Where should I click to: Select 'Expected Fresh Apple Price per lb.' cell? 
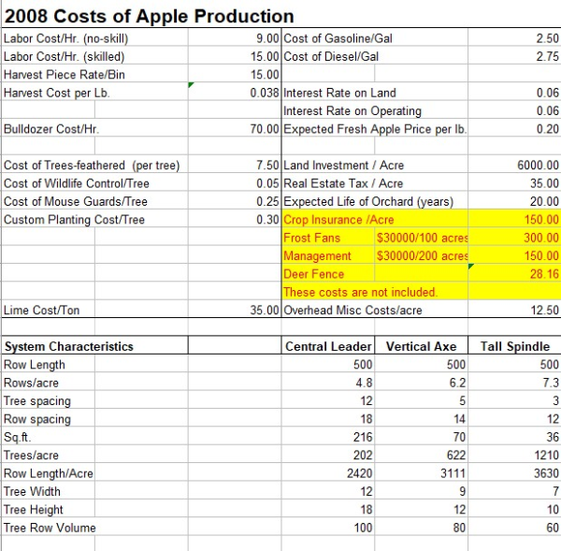pyautogui.click(x=375, y=129)
